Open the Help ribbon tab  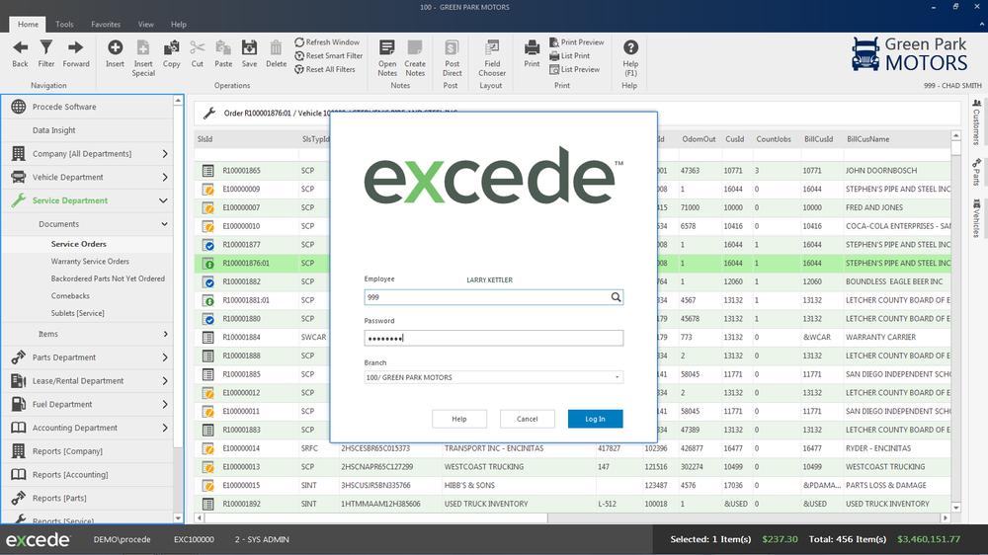(x=178, y=24)
